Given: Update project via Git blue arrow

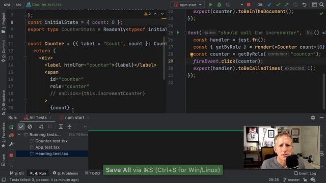Looking at the screenshot, I should [269, 5].
